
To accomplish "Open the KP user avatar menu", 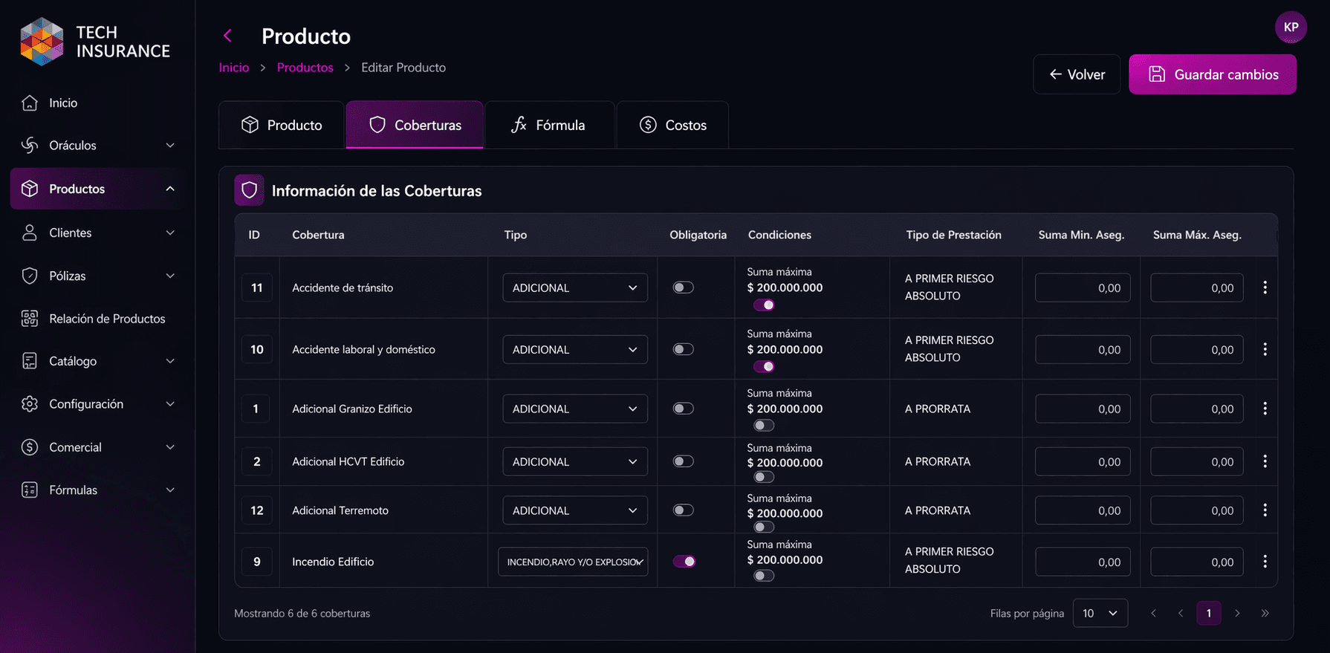I will tap(1291, 27).
